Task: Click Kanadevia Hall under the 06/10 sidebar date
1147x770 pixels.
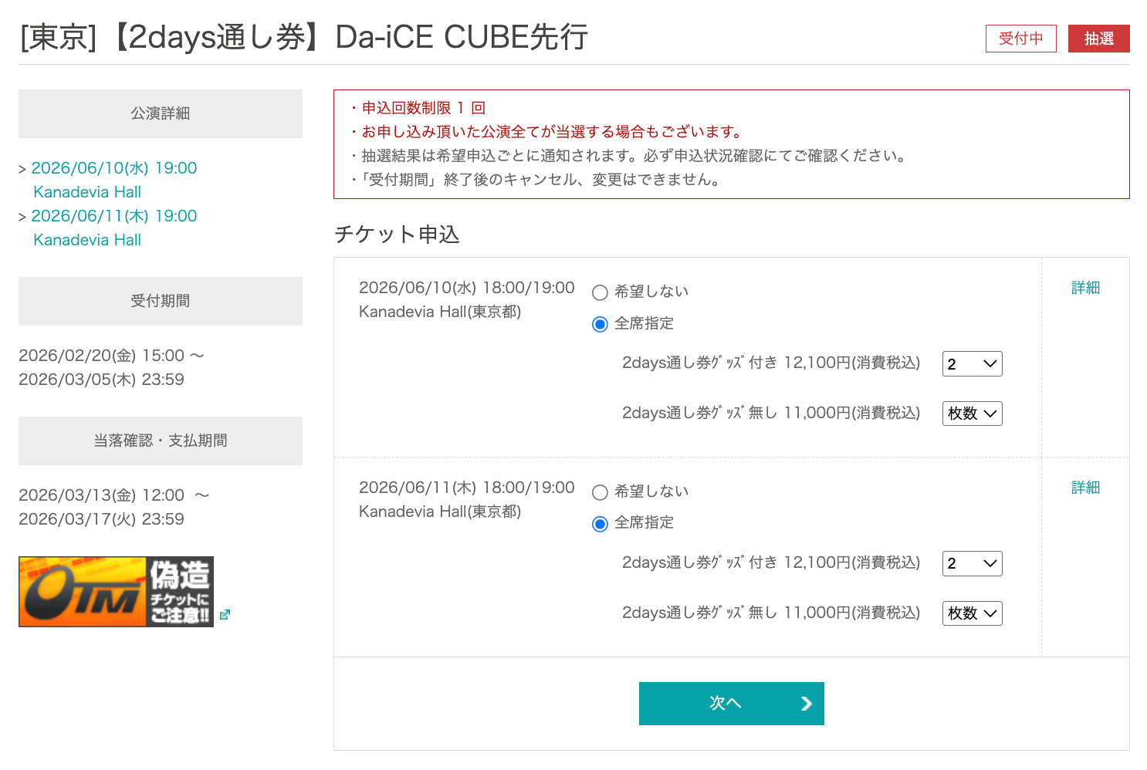Action: coord(87,192)
